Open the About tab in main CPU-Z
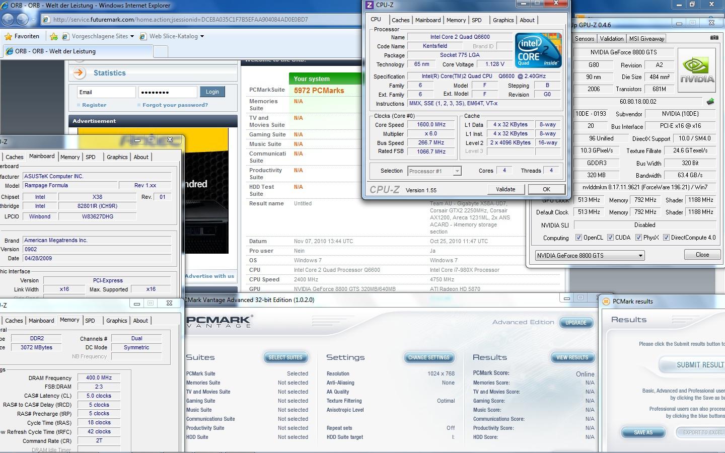This screenshot has width=725, height=453. 527,20
